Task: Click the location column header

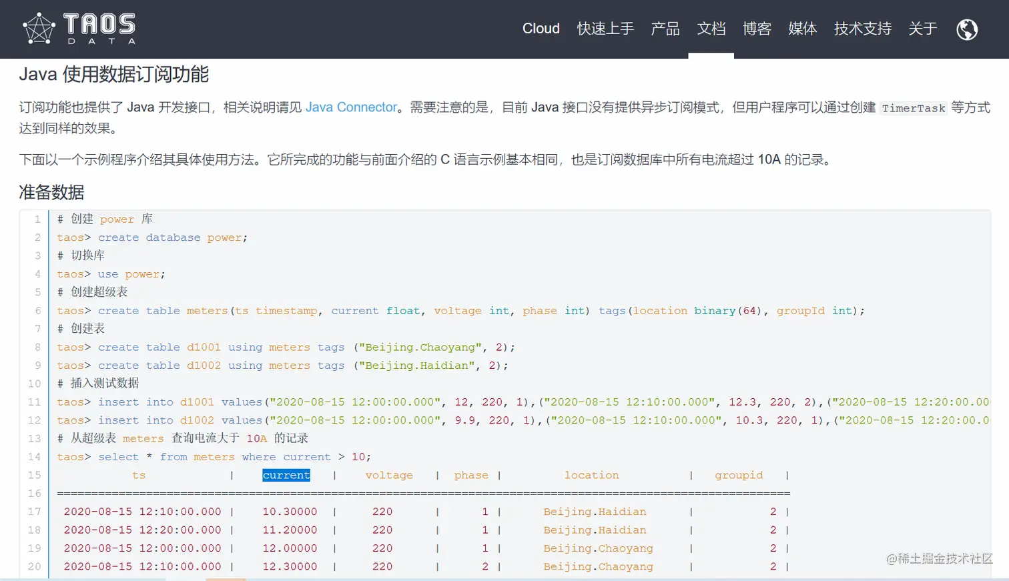Action: (x=591, y=475)
